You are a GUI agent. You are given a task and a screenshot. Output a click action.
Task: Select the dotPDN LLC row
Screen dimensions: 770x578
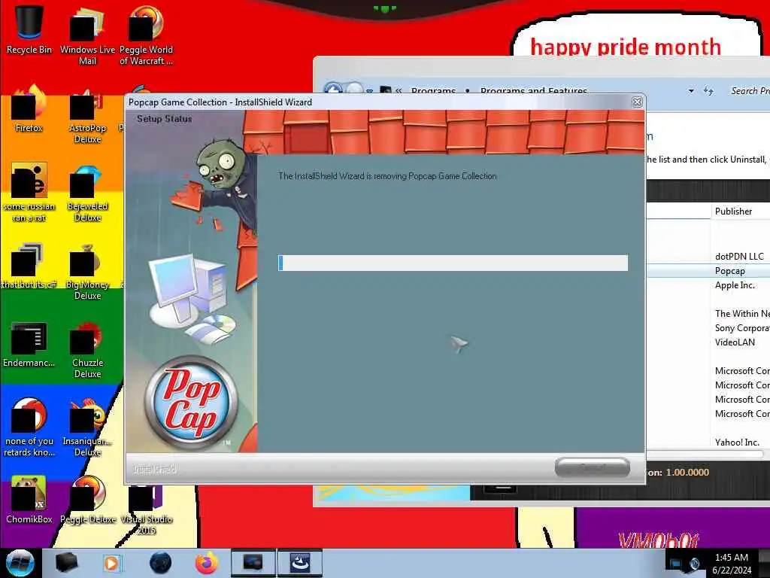pos(708,257)
